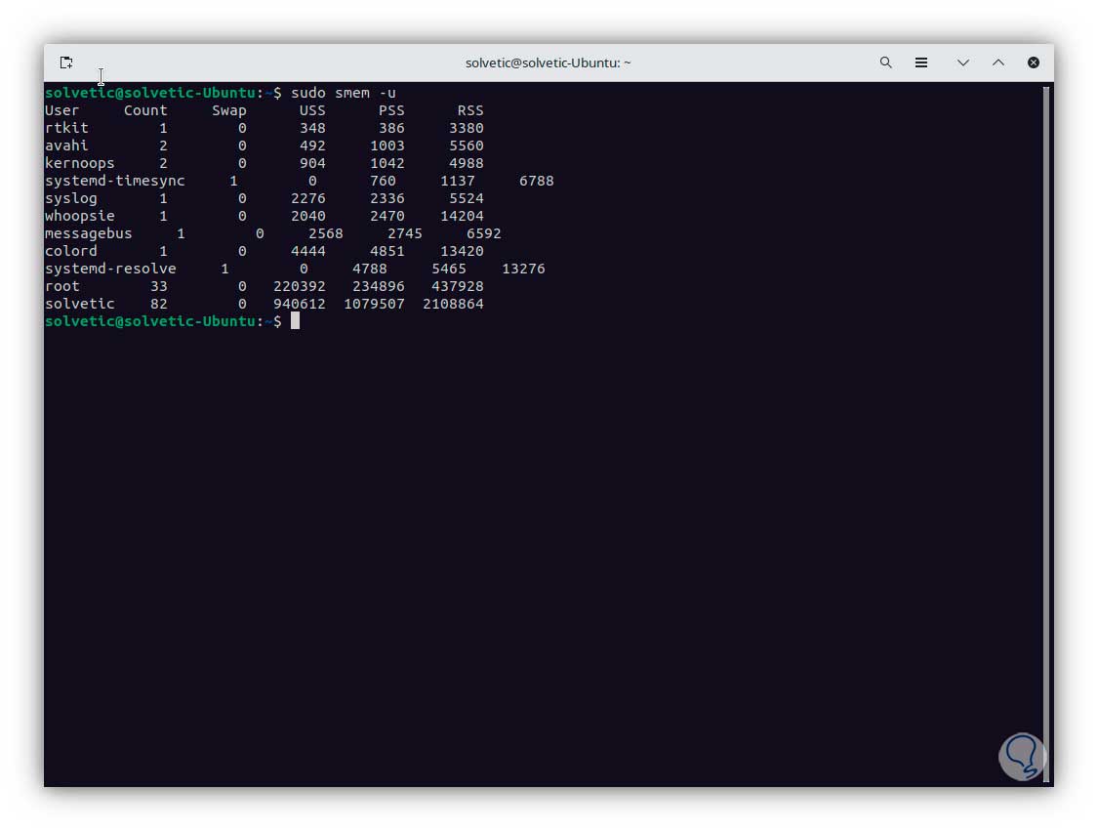Screen dimensions: 1098x831
Task: Click RSS value 6788 for systemd-timesync
Action: click(x=537, y=181)
